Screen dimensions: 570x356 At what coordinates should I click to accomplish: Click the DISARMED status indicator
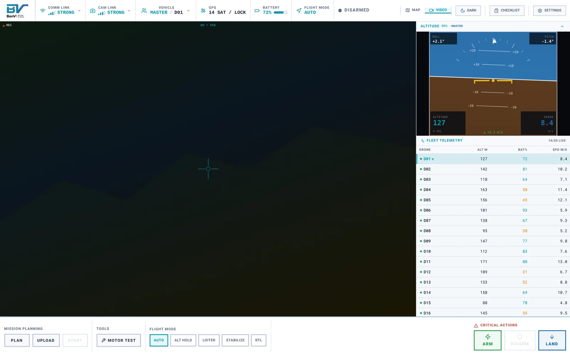pos(354,10)
